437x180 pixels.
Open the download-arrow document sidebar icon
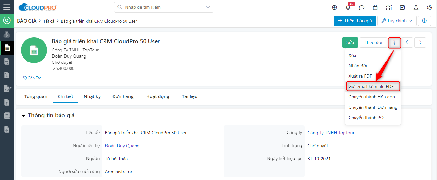coord(7,129)
